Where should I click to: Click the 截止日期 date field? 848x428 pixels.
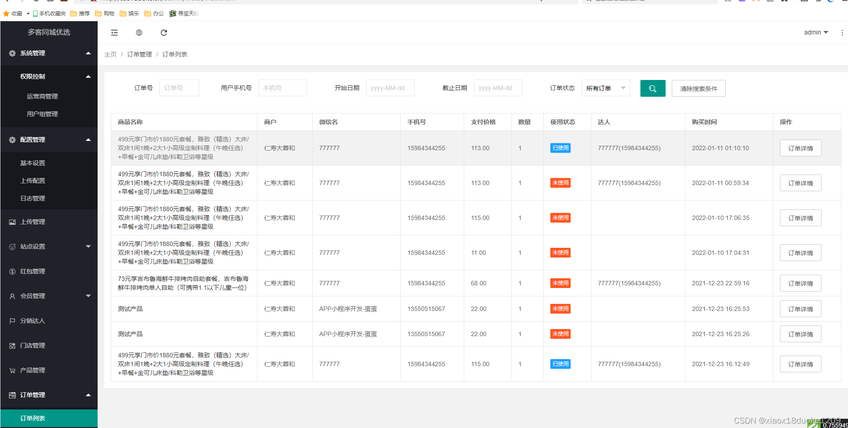498,88
